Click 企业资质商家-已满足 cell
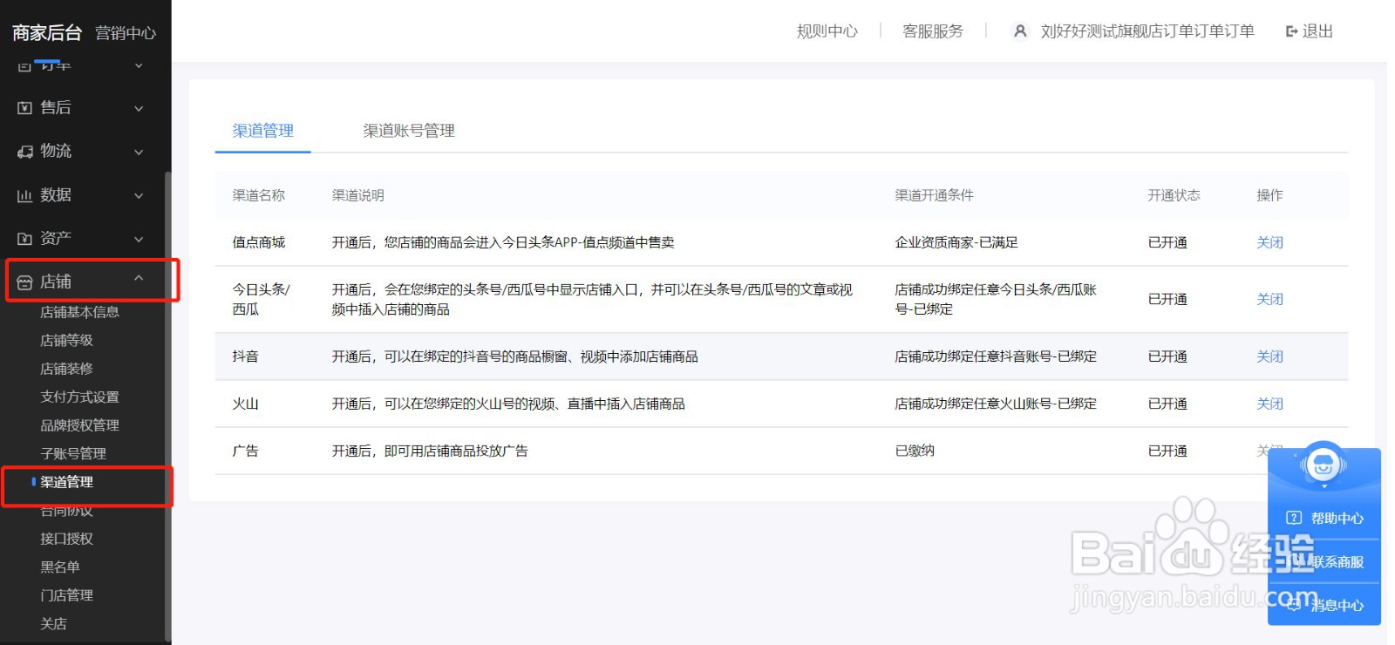 point(956,242)
